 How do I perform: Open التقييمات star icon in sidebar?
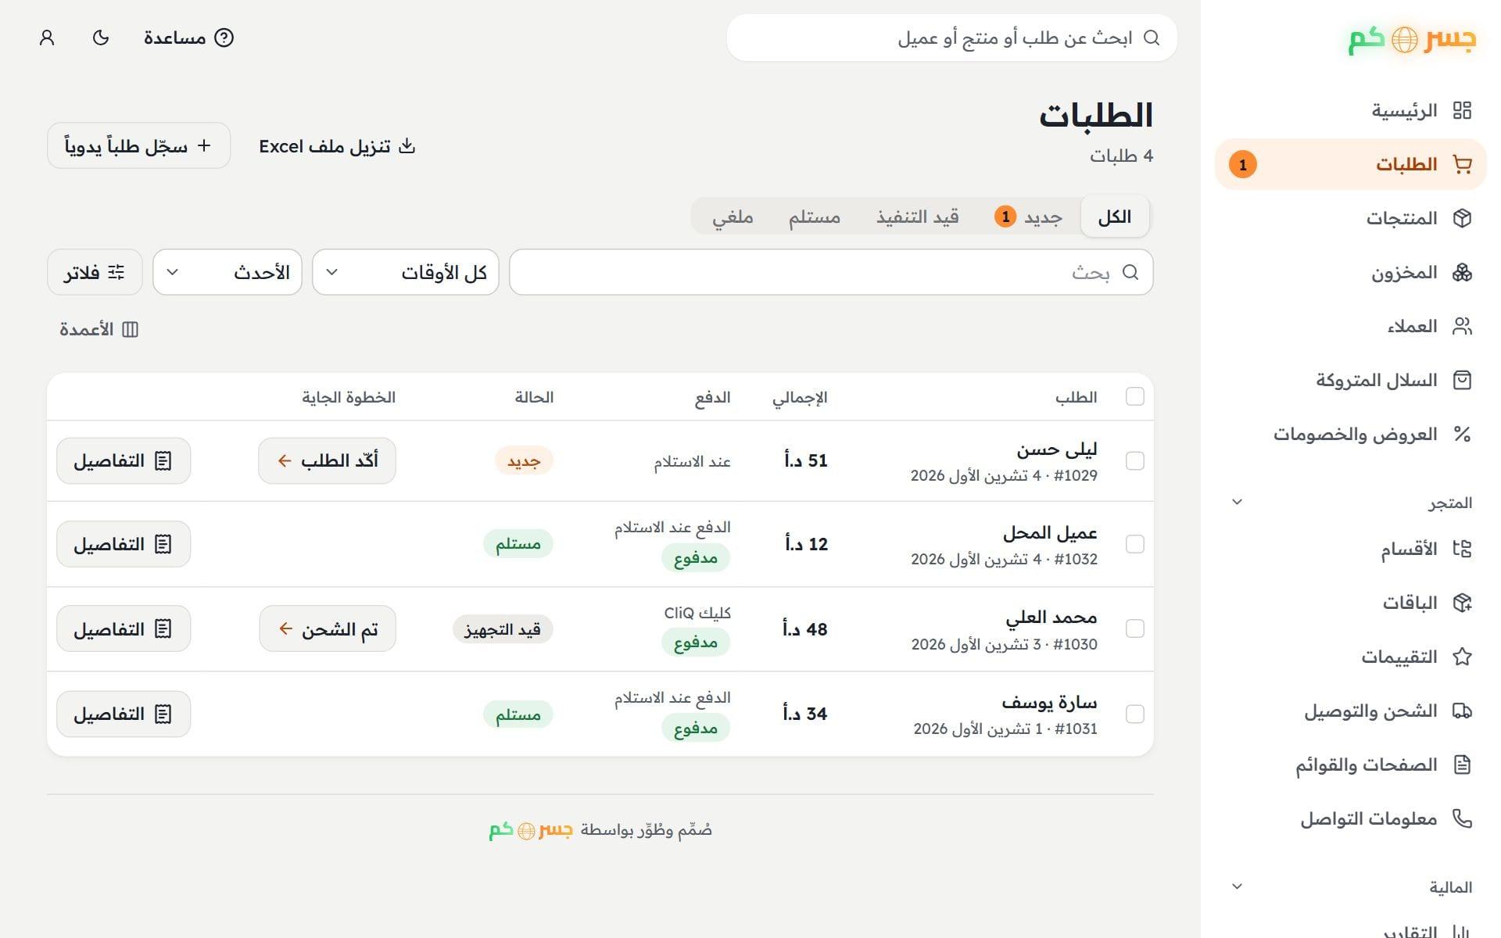coord(1462,657)
